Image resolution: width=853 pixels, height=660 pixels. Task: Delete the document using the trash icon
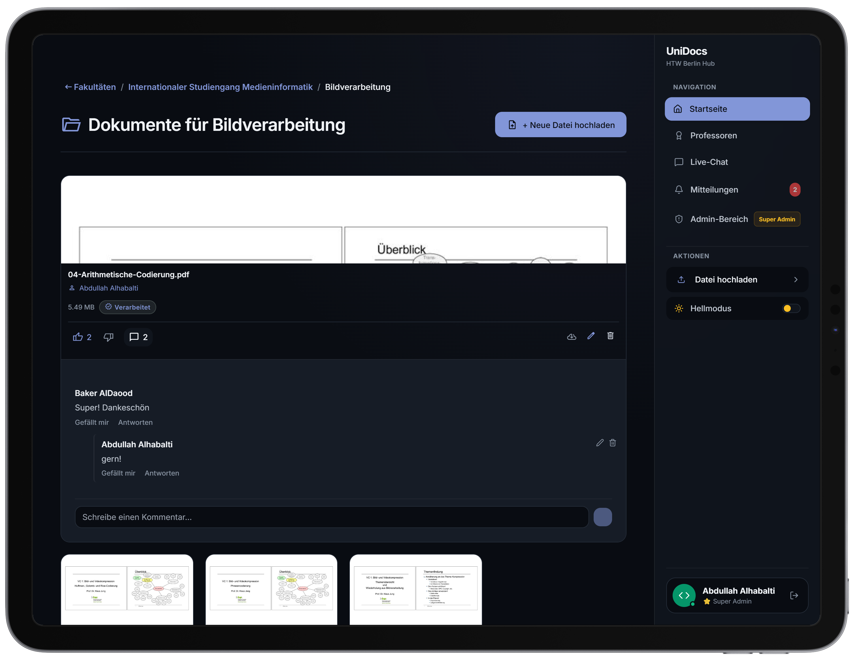[x=610, y=336]
